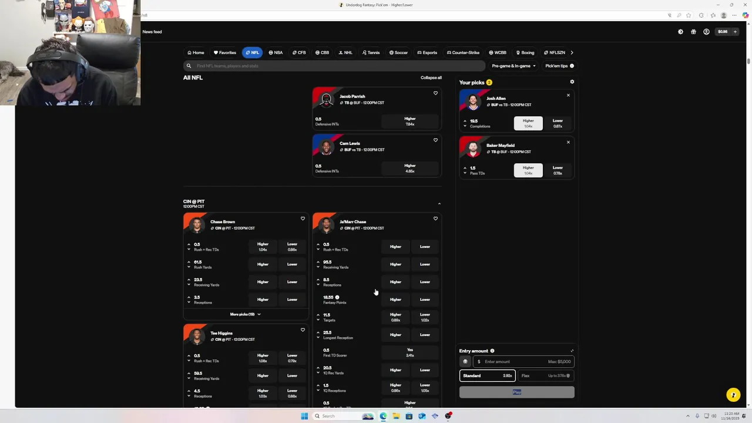The width and height of the screenshot is (752, 423).
Task: Favorite Tee Higgins with heart icon
Action: click(x=303, y=330)
